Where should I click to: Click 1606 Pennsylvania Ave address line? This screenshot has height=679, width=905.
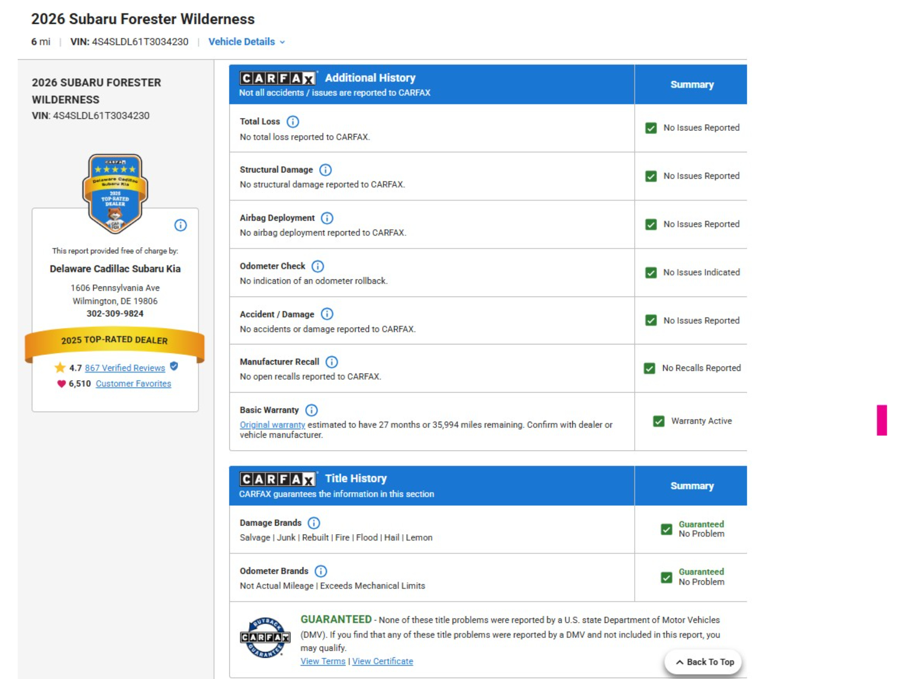coord(115,288)
